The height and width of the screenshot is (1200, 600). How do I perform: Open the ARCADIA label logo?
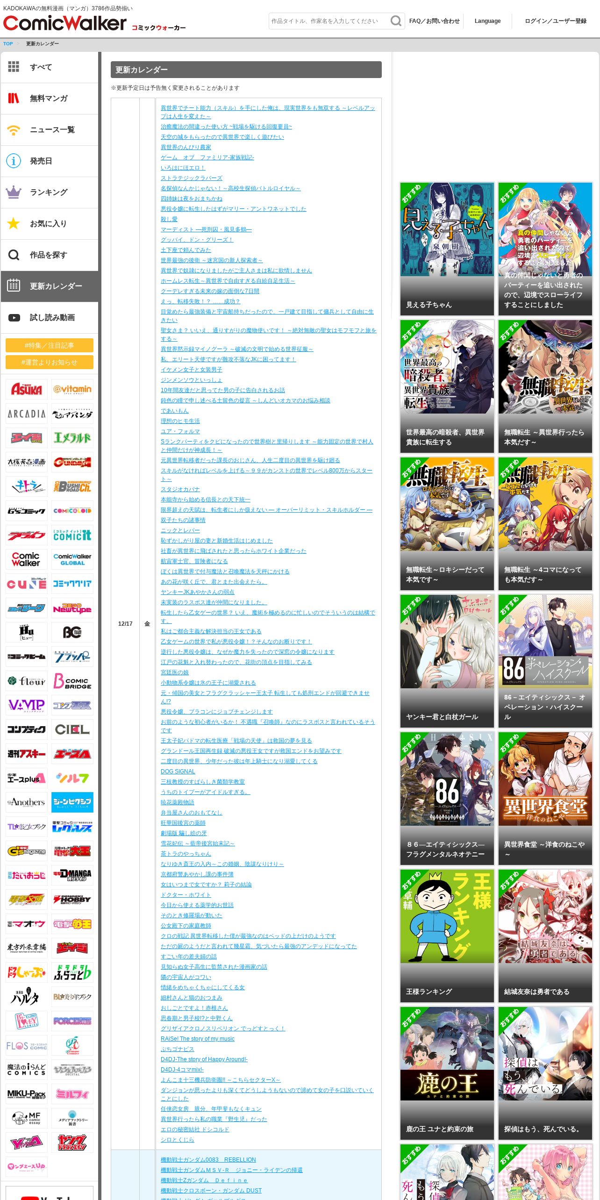[27, 414]
